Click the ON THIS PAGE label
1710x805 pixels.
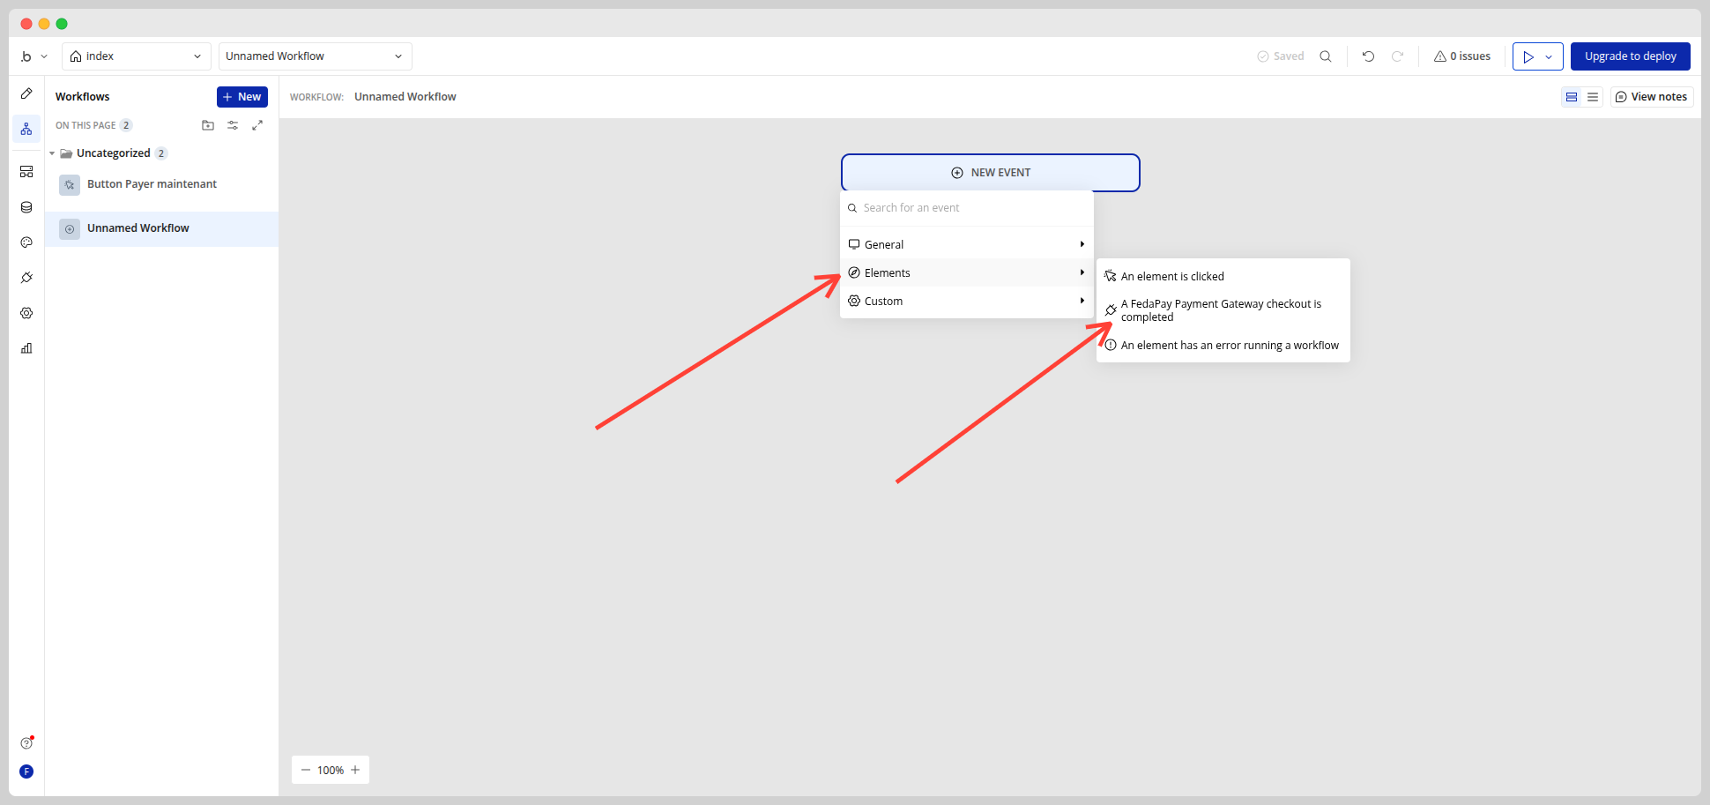(85, 125)
